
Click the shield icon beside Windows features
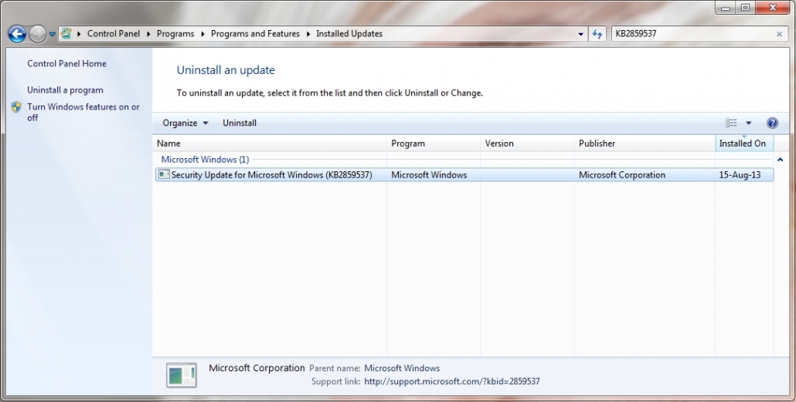click(16, 107)
